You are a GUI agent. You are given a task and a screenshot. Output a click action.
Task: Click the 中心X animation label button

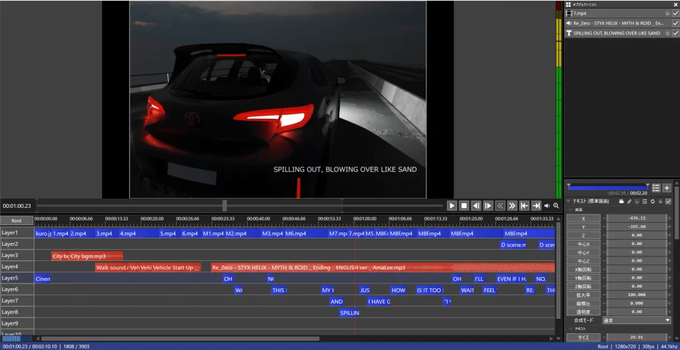click(583, 244)
